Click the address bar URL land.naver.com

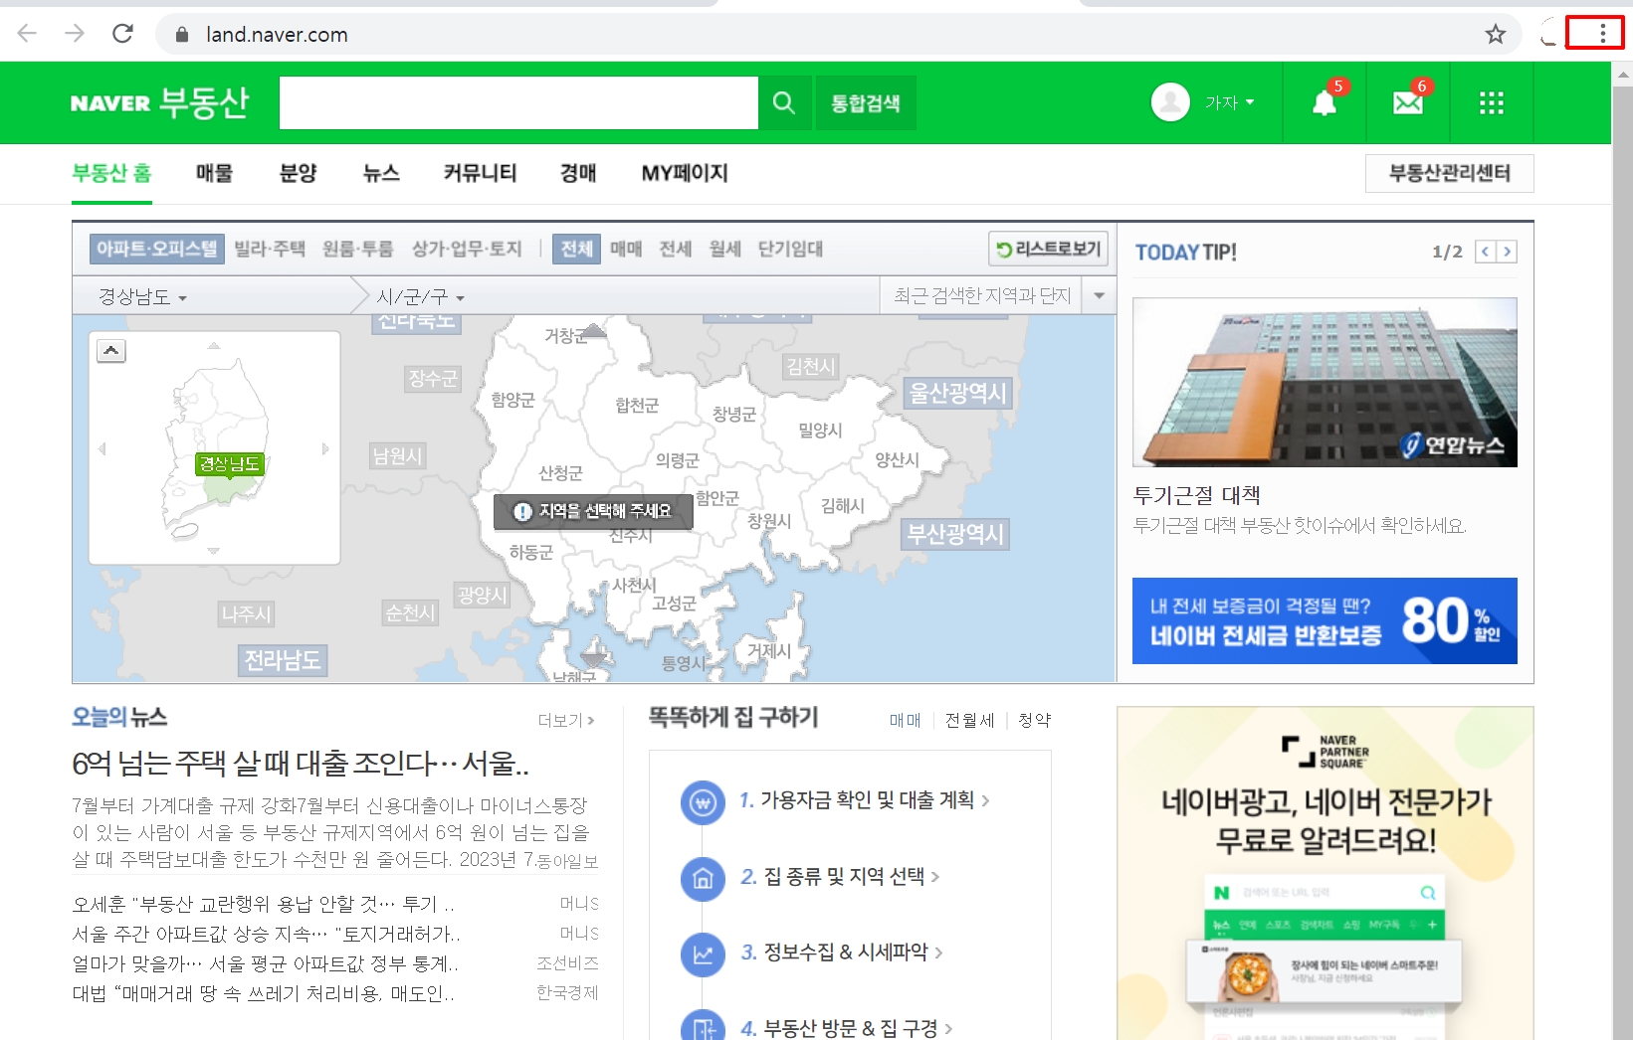[x=277, y=35]
